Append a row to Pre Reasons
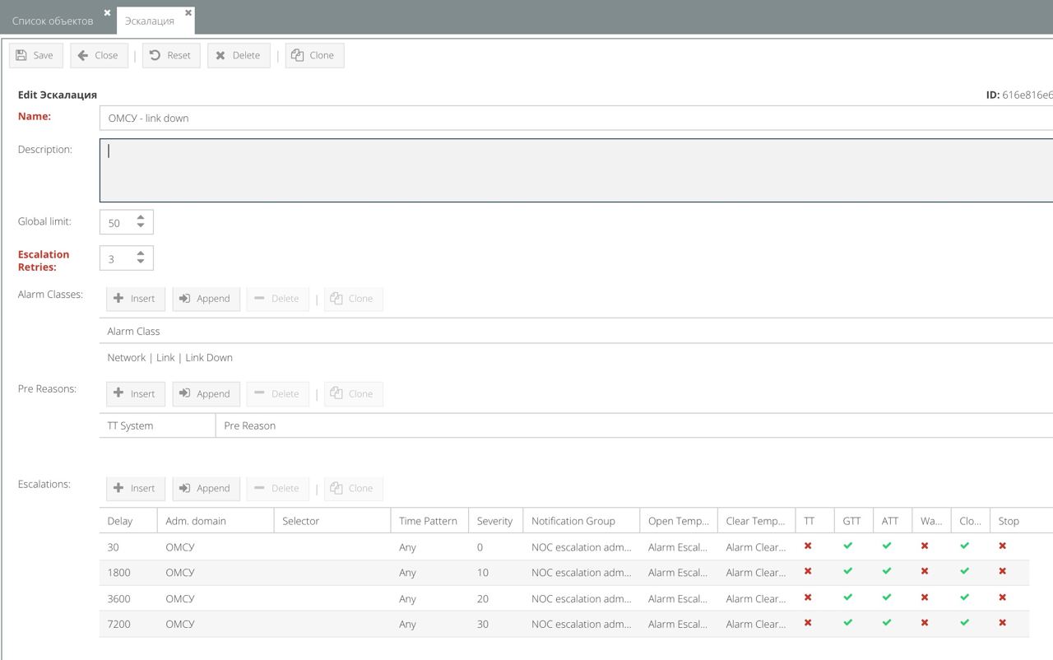Screen dimensions: 1053x660 [206, 393]
